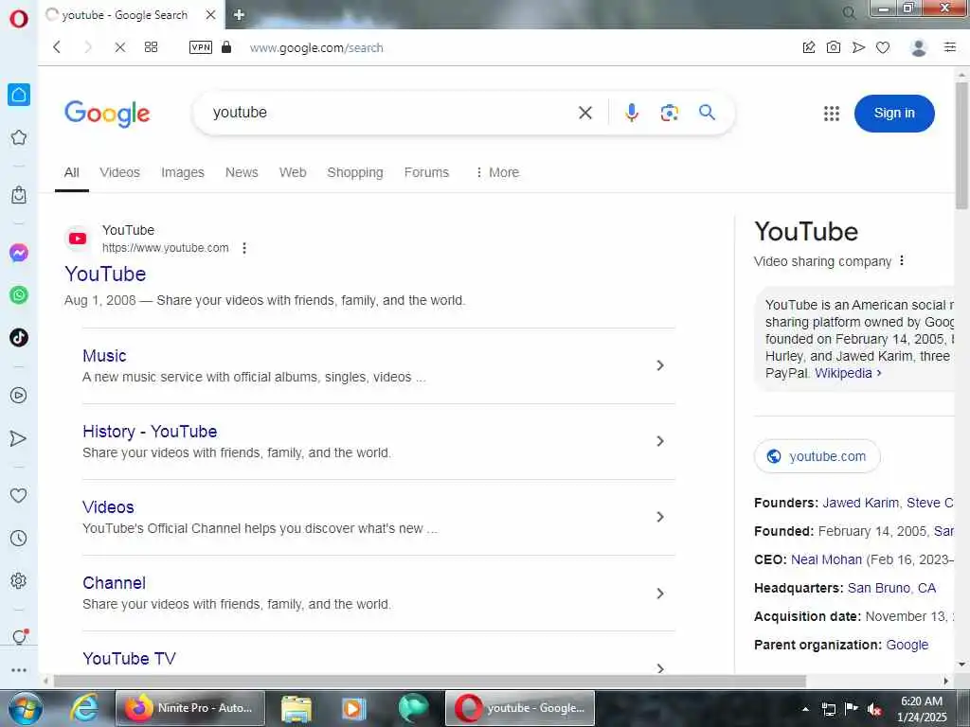Image resolution: width=970 pixels, height=727 pixels.
Task: Open History clock icon in sidebar
Action: tap(19, 538)
